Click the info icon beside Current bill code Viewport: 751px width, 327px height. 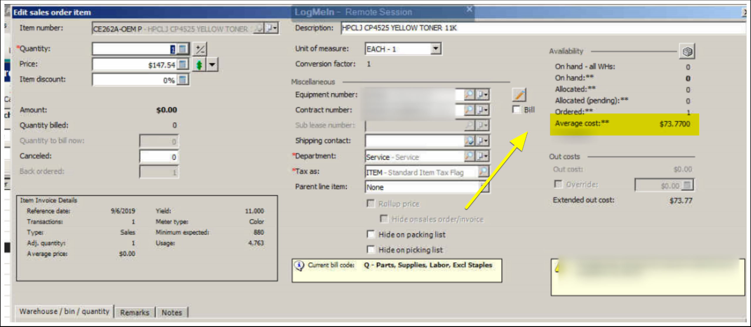pos(299,266)
